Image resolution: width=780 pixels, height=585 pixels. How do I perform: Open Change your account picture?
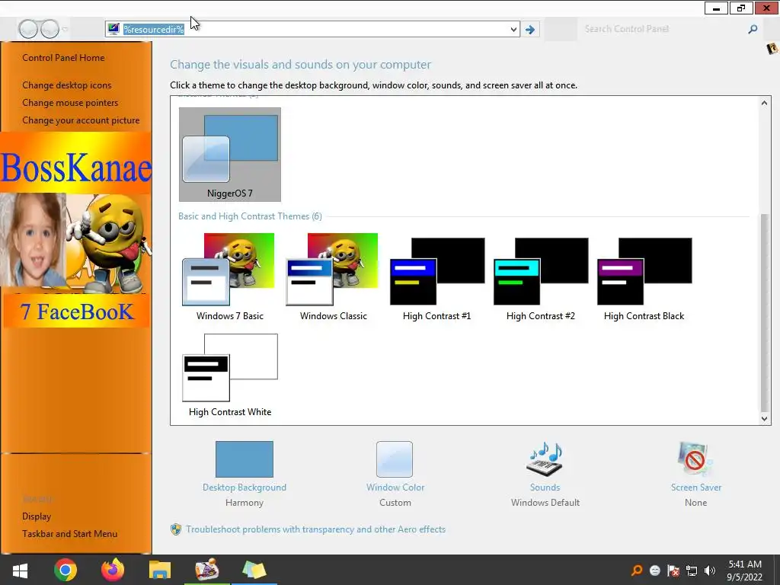pyautogui.click(x=81, y=120)
